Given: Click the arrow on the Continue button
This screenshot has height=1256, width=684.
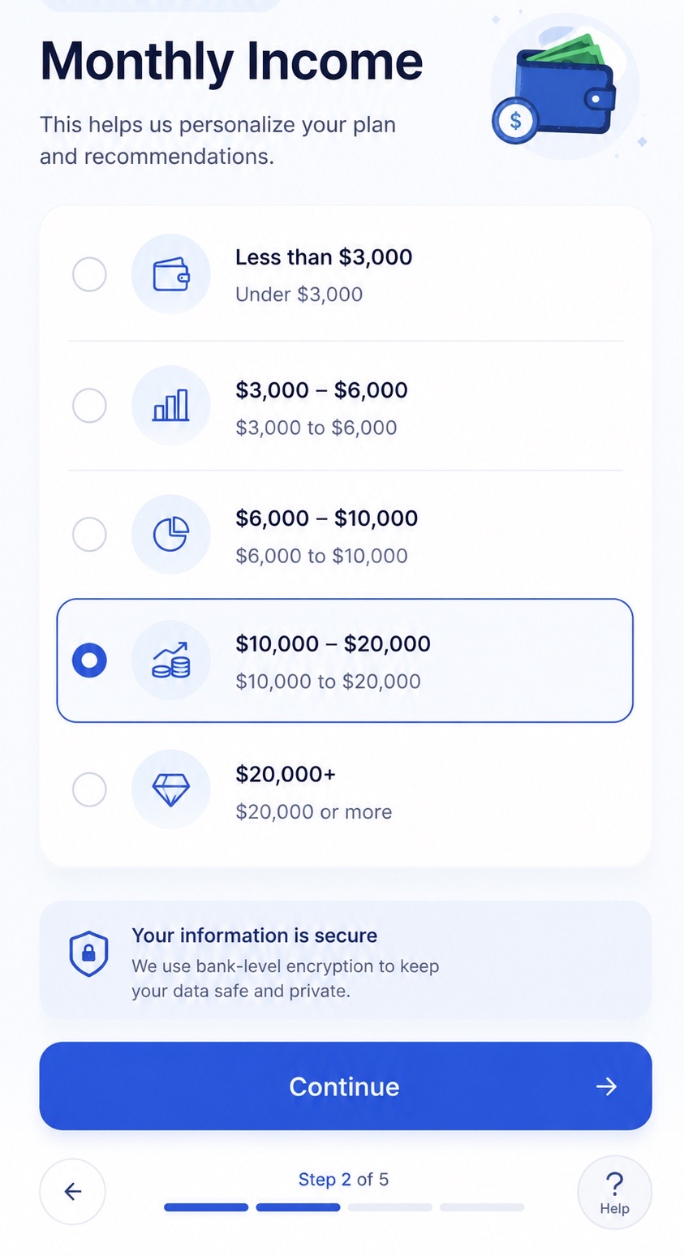Looking at the screenshot, I should coord(607,1086).
